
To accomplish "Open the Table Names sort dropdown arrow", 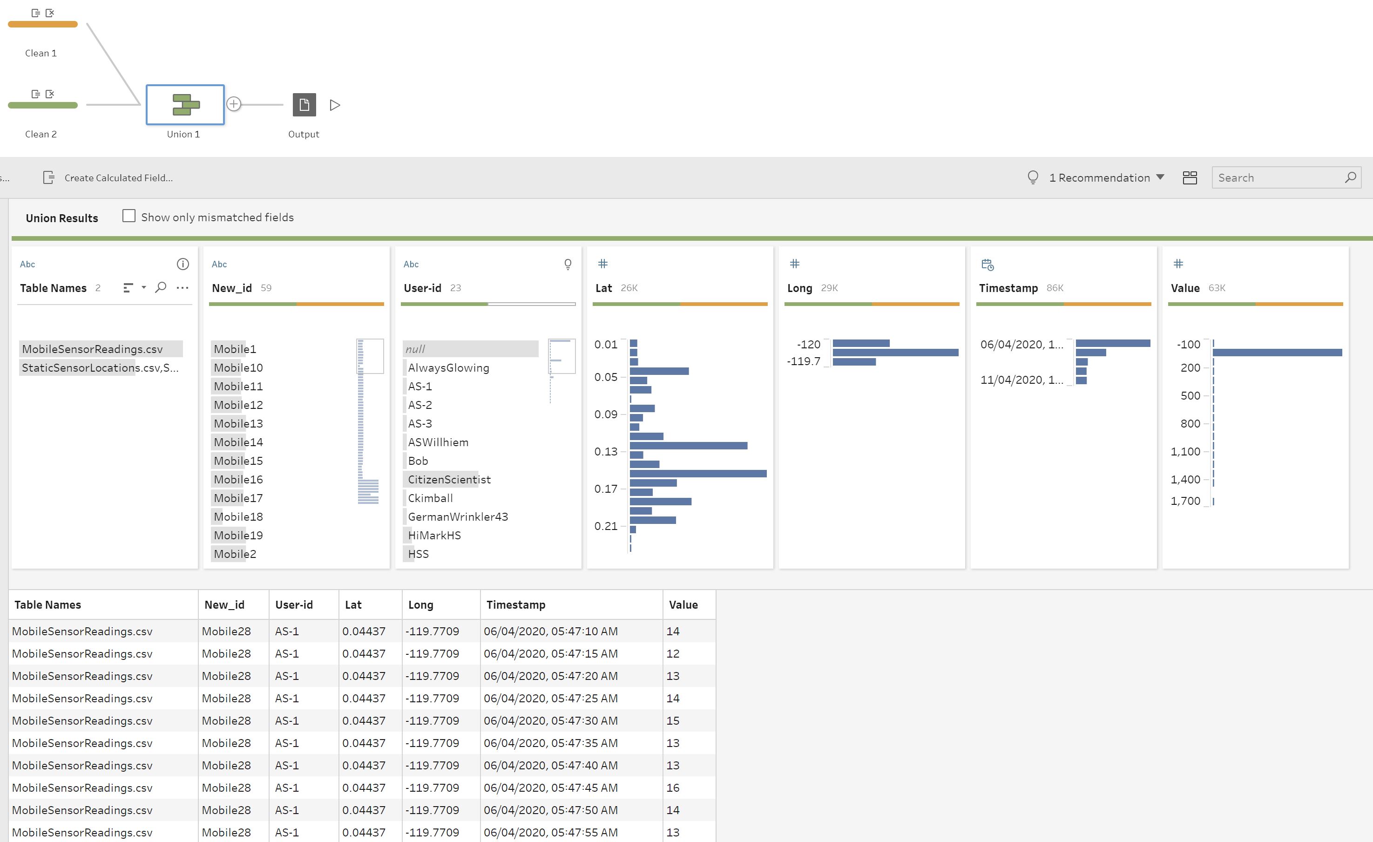I will [144, 287].
